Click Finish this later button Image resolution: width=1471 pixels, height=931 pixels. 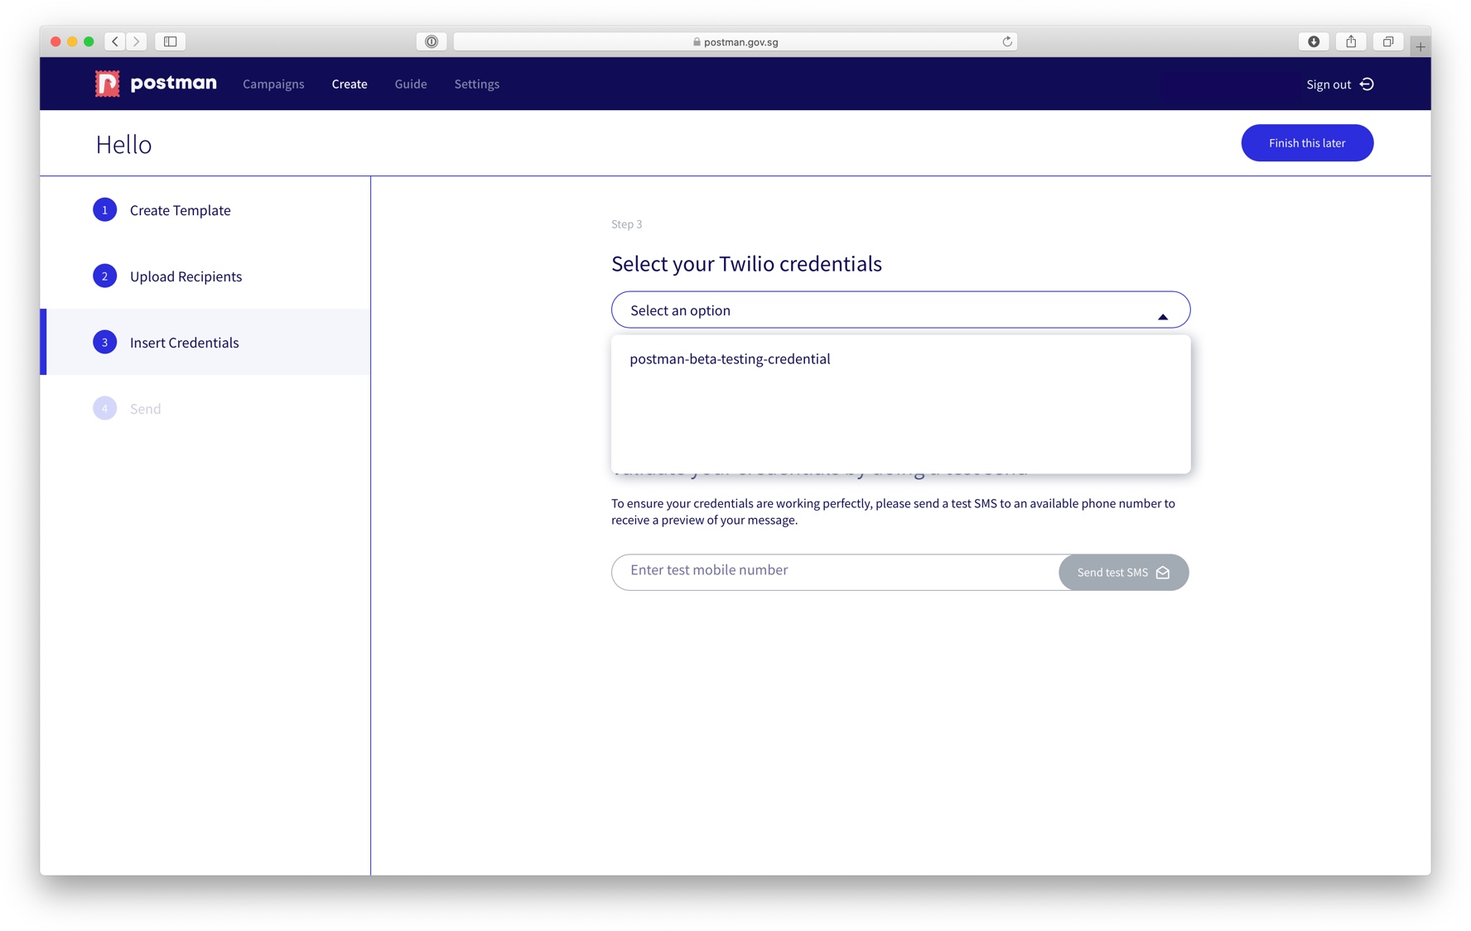coord(1307,143)
